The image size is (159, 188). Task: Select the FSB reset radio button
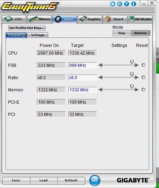click(144, 65)
